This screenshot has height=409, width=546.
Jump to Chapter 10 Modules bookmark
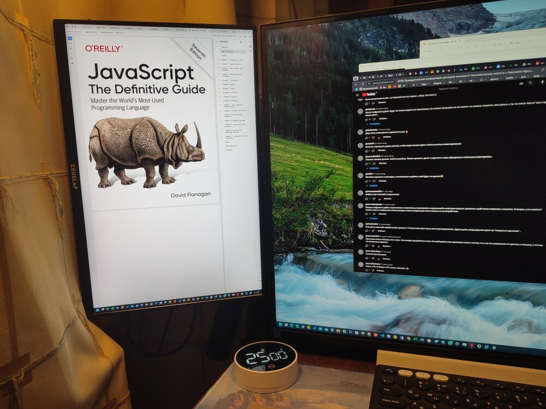pyautogui.click(x=231, y=101)
